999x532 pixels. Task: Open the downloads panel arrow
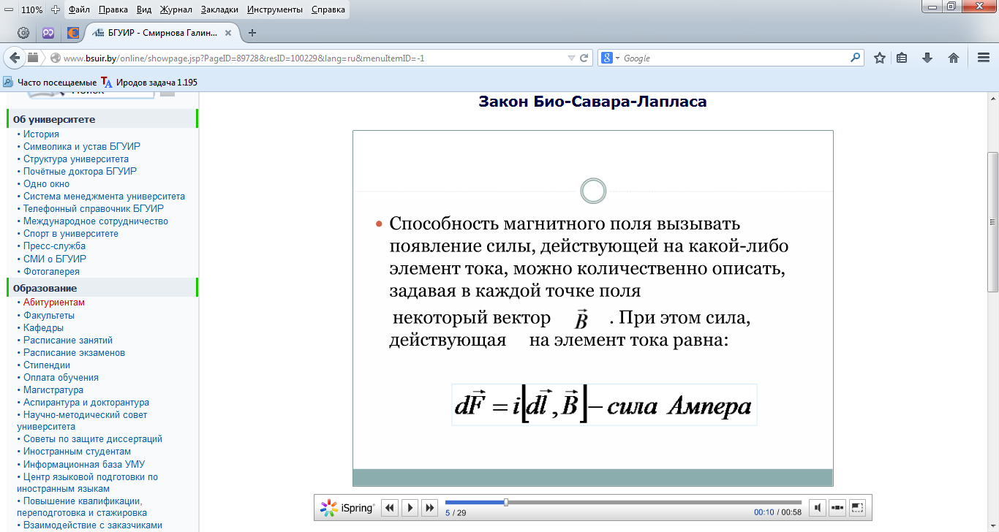[x=927, y=58]
